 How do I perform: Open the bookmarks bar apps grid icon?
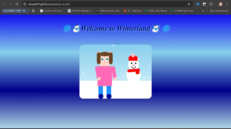point(33,11)
